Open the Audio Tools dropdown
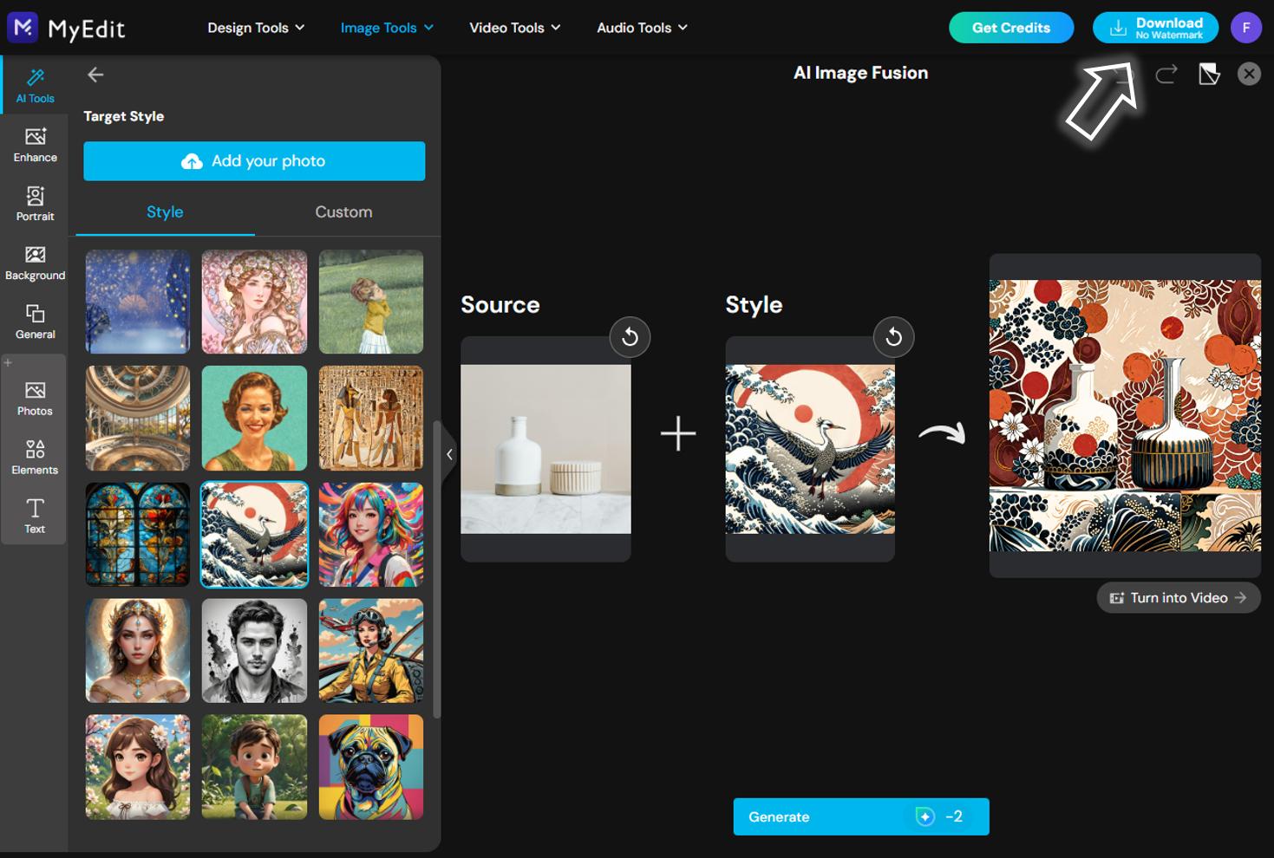 [x=641, y=27]
